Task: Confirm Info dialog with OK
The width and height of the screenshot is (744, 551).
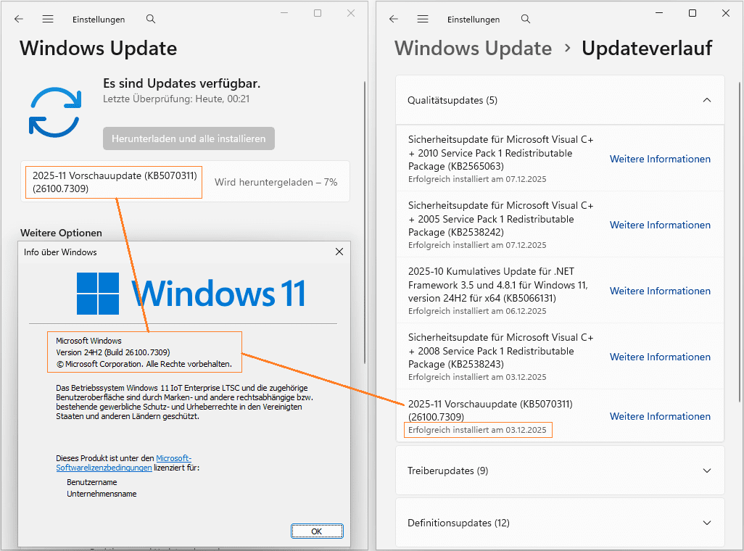Action: click(x=317, y=531)
